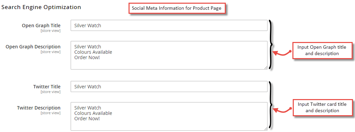Click store view scope under Open Graph Title
The image size is (355, 132).
point(50,31)
